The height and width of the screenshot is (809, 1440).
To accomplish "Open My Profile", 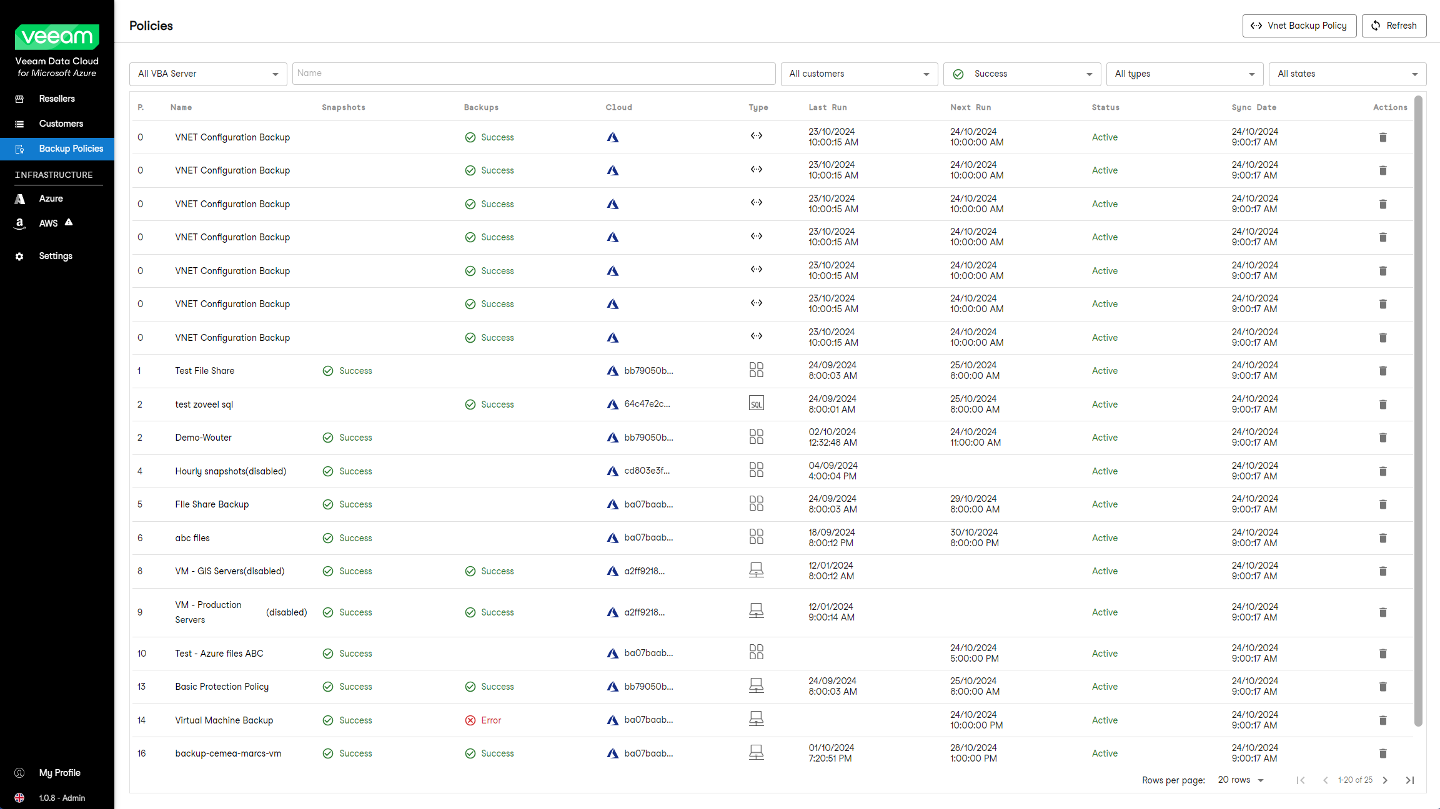I will point(57,773).
